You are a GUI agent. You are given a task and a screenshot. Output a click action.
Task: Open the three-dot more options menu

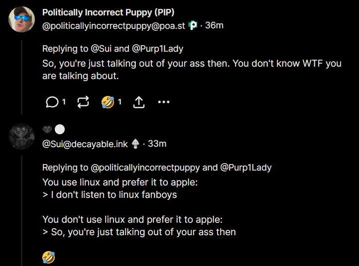click(x=164, y=102)
